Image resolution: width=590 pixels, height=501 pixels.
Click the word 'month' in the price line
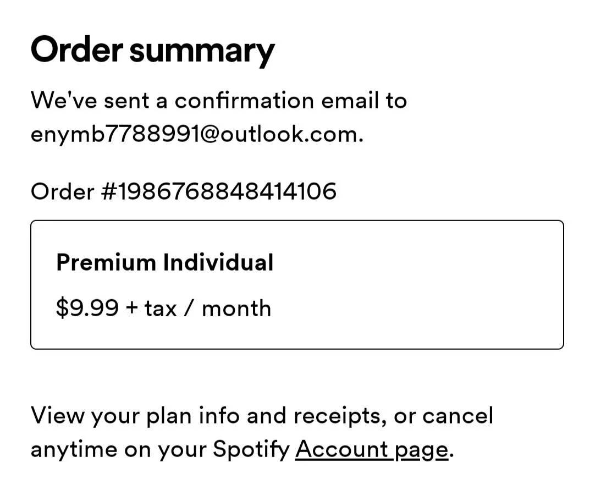[236, 309]
